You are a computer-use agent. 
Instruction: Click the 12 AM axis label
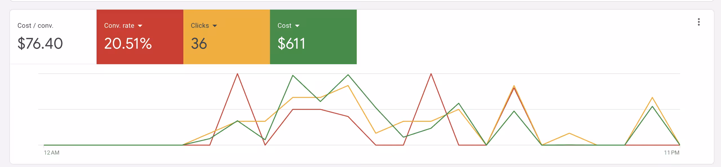pyautogui.click(x=52, y=153)
